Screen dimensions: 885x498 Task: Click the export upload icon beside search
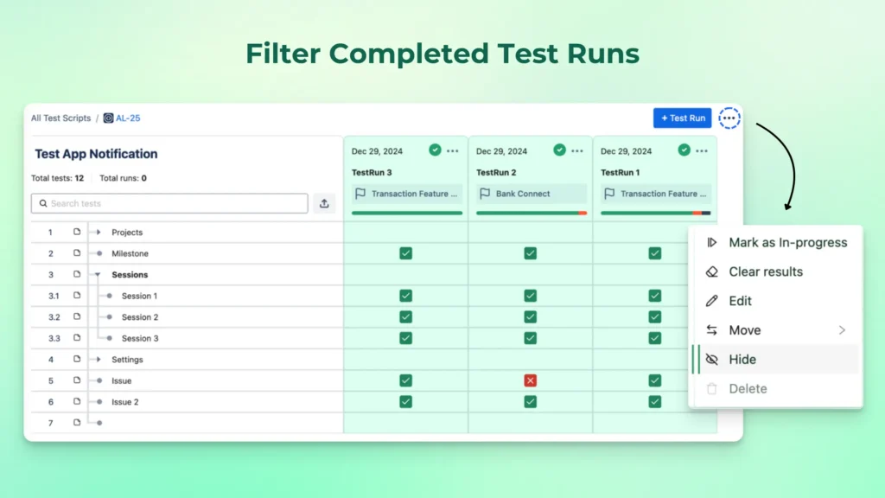[324, 203]
